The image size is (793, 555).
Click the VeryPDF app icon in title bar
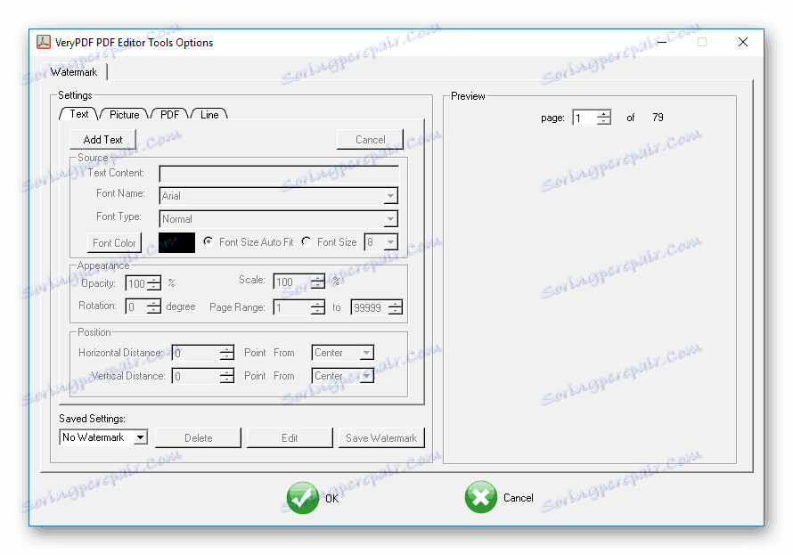(x=44, y=42)
